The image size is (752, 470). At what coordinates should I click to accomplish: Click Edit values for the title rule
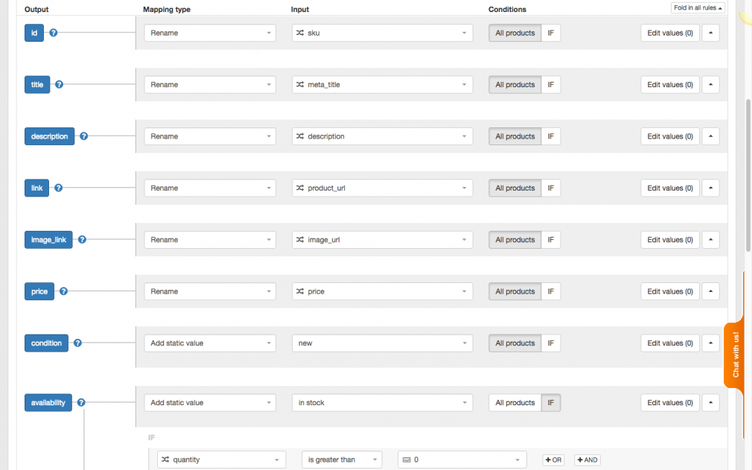(x=669, y=84)
